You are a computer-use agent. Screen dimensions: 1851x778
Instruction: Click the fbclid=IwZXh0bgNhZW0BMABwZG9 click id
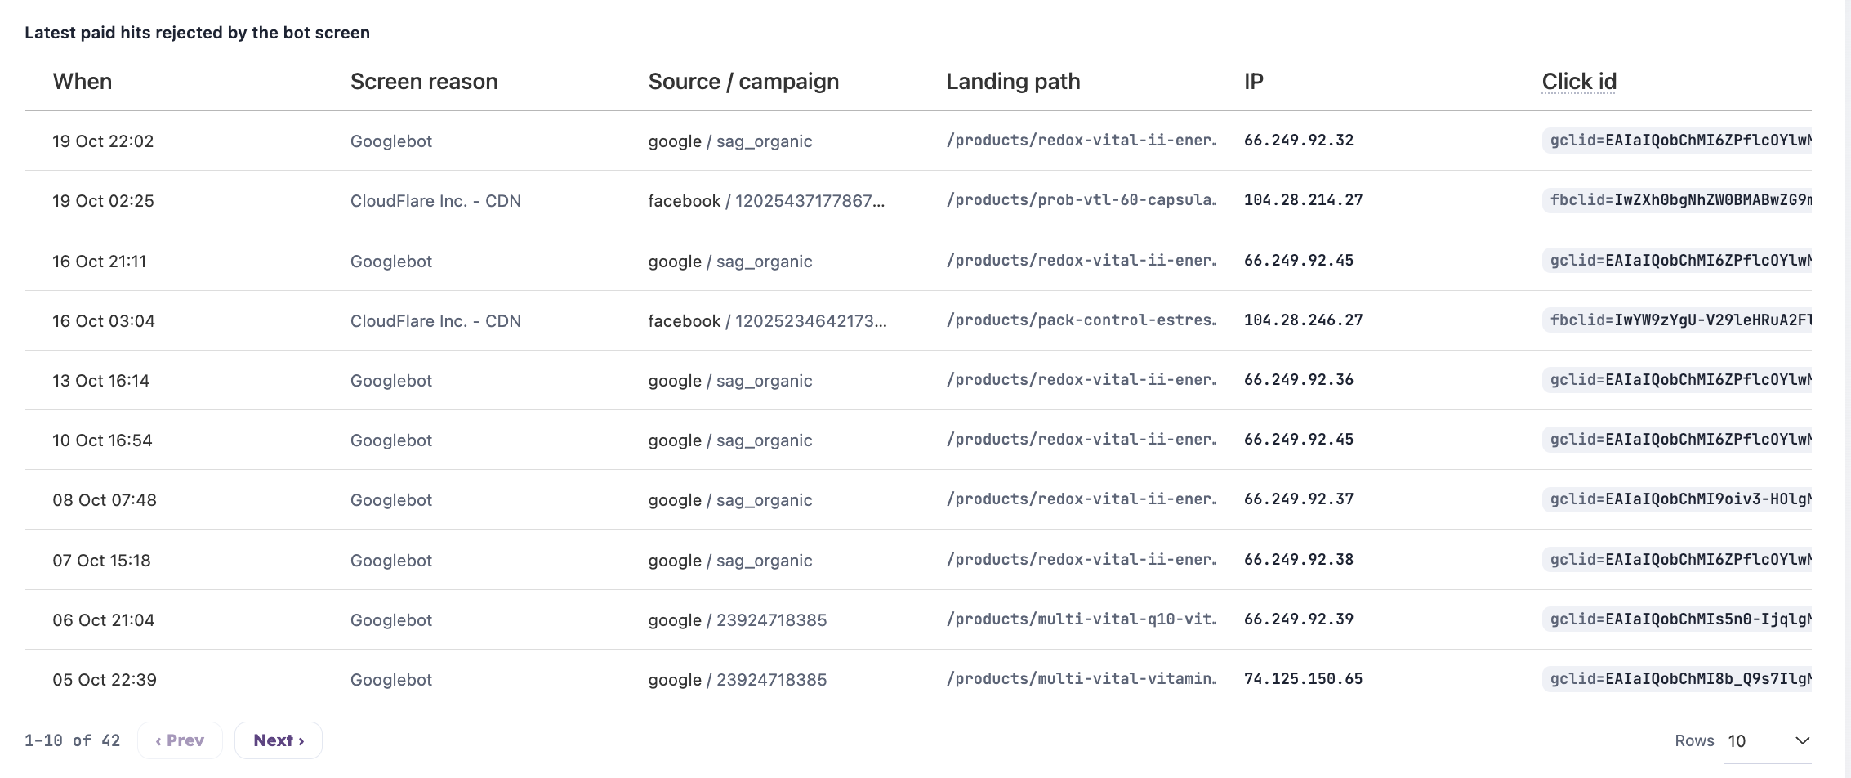1677,200
